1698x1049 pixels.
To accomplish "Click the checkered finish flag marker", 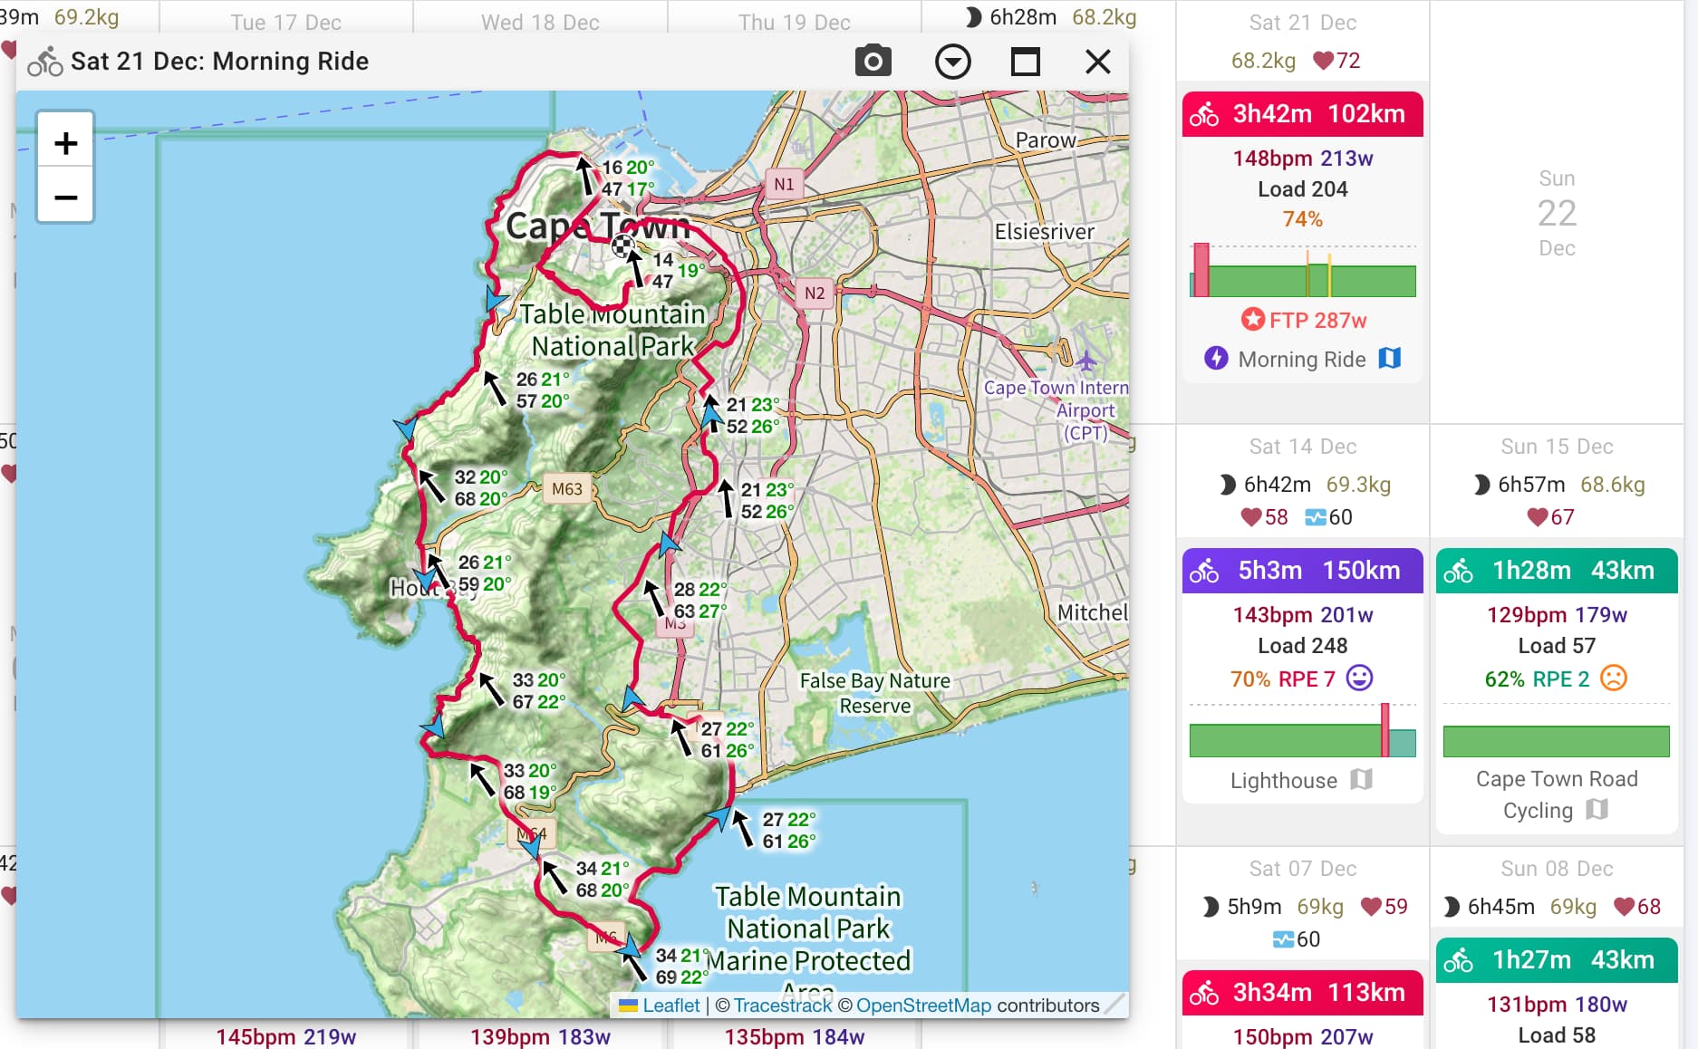I will (x=622, y=245).
